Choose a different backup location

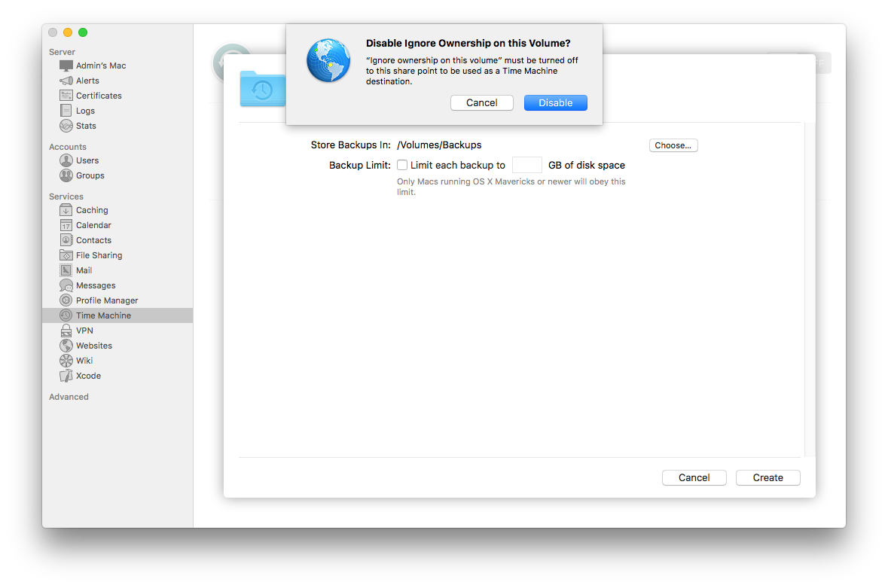[x=673, y=145]
